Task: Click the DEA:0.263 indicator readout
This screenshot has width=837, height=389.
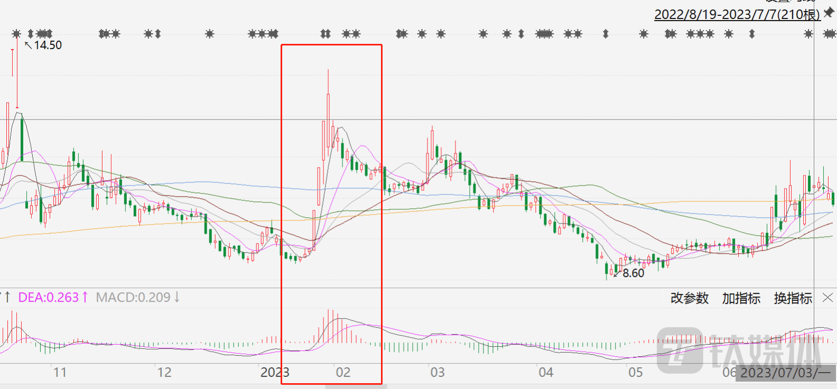Action: (49, 298)
